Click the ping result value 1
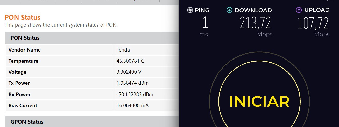The image size is (339, 127). [x=205, y=23]
